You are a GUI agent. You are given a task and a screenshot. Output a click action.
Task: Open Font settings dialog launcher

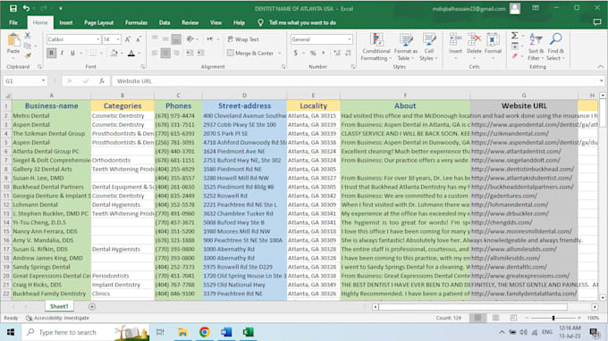click(143, 67)
